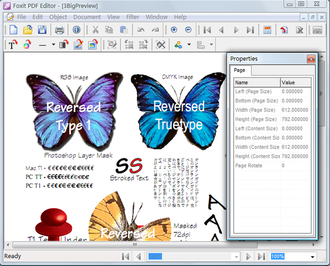Save the document with floppy disk icon
330x266 pixels.
42,30
